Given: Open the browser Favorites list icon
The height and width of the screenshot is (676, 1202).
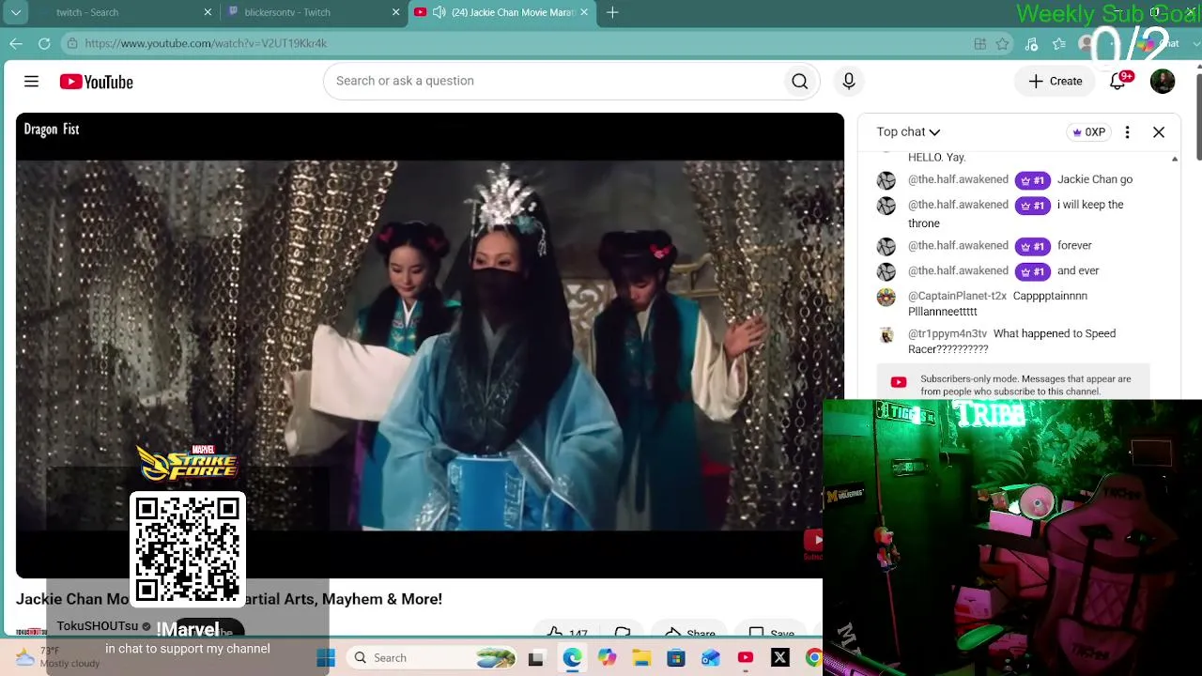Looking at the screenshot, I should click(1059, 43).
